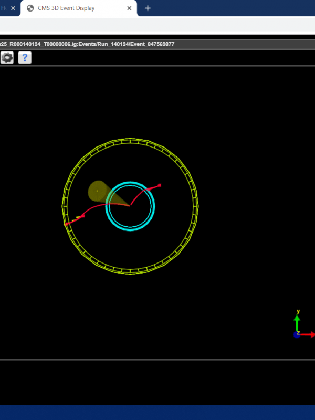Click the red track's left endpoint
Viewport: 315px width, 420px height.
[66, 225]
